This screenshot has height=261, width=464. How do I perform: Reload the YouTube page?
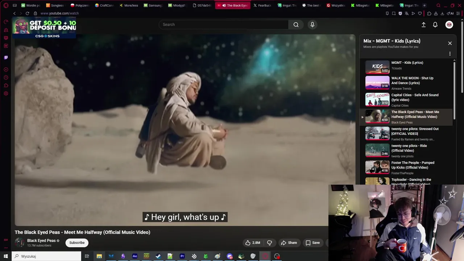(27, 13)
